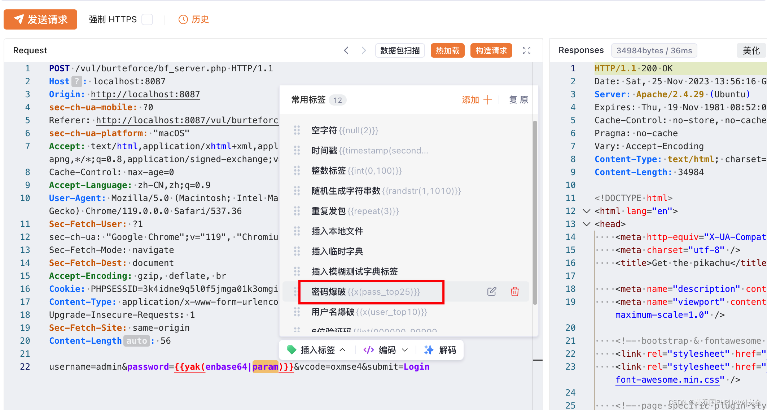Image resolution: width=767 pixels, height=410 pixels.
Task: Go to the next request with right chevron
Action: tap(364, 50)
